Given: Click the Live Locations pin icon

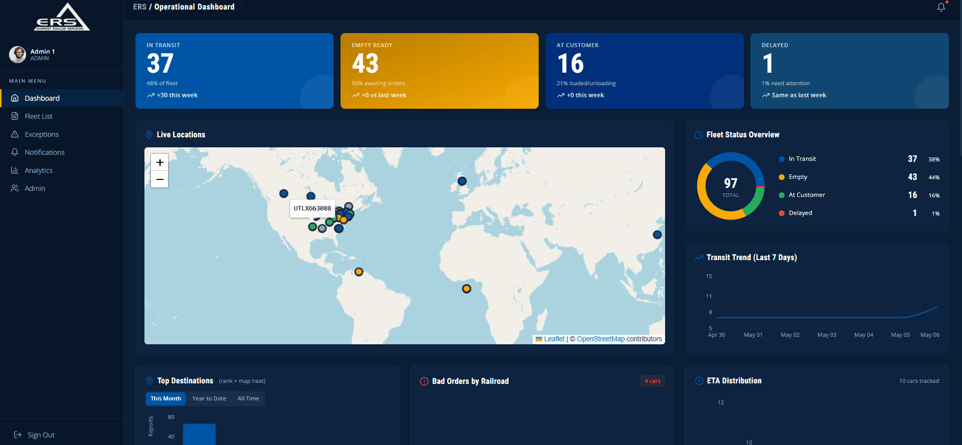Looking at the screenshot, I should (149, 135).
